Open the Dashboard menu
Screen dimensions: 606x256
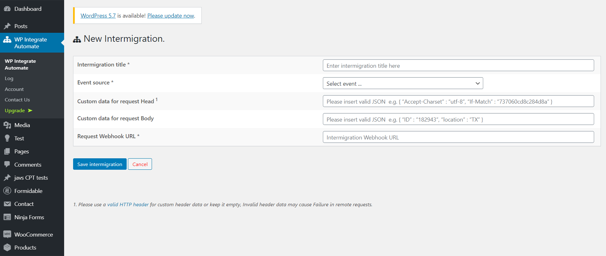click(32, 9)
